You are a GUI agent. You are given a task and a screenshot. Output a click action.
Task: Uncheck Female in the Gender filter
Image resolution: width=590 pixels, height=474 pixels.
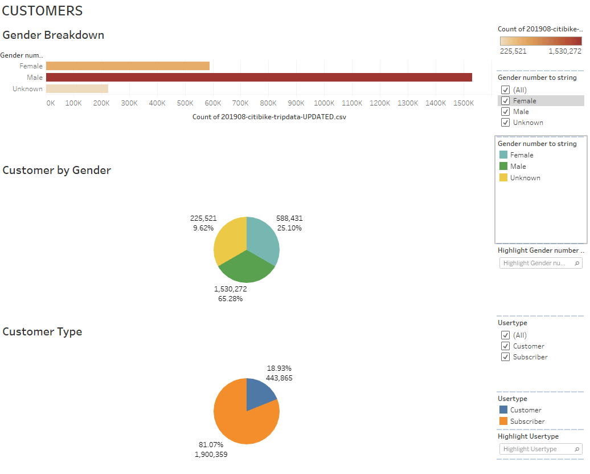pos(505,100)
